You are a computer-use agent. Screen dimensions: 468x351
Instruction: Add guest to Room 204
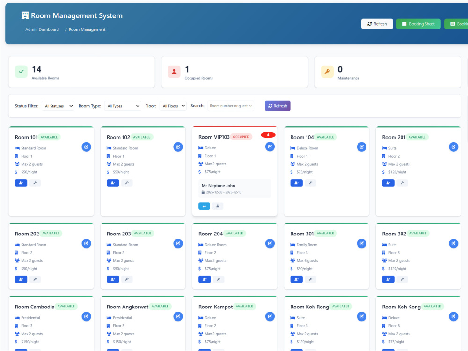pyautogui.click(x=205, y=279)
